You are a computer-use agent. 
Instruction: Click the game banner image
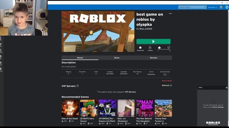pyautogui.click(x=98, y=32)
